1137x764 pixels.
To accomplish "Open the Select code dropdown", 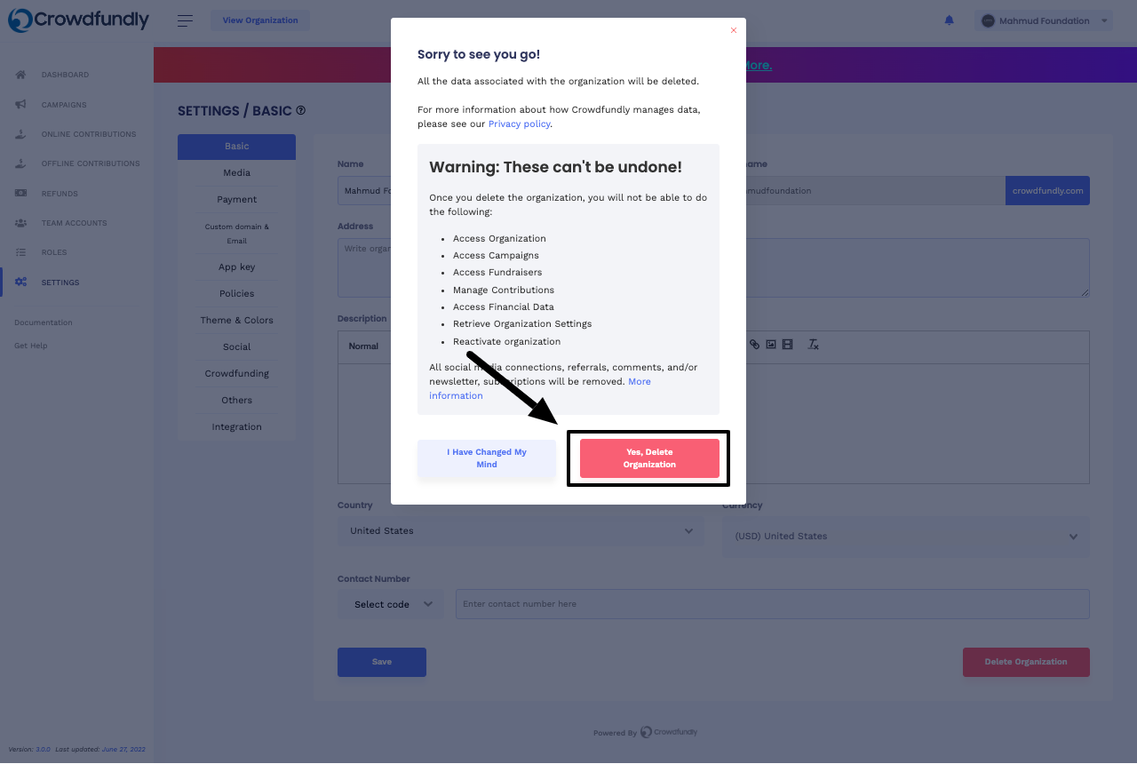I will 391,604.
